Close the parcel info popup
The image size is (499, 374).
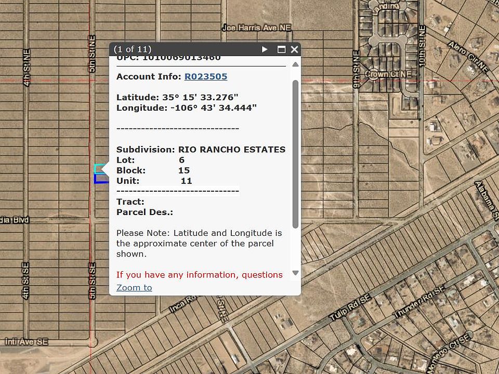(x=294, y=49)
